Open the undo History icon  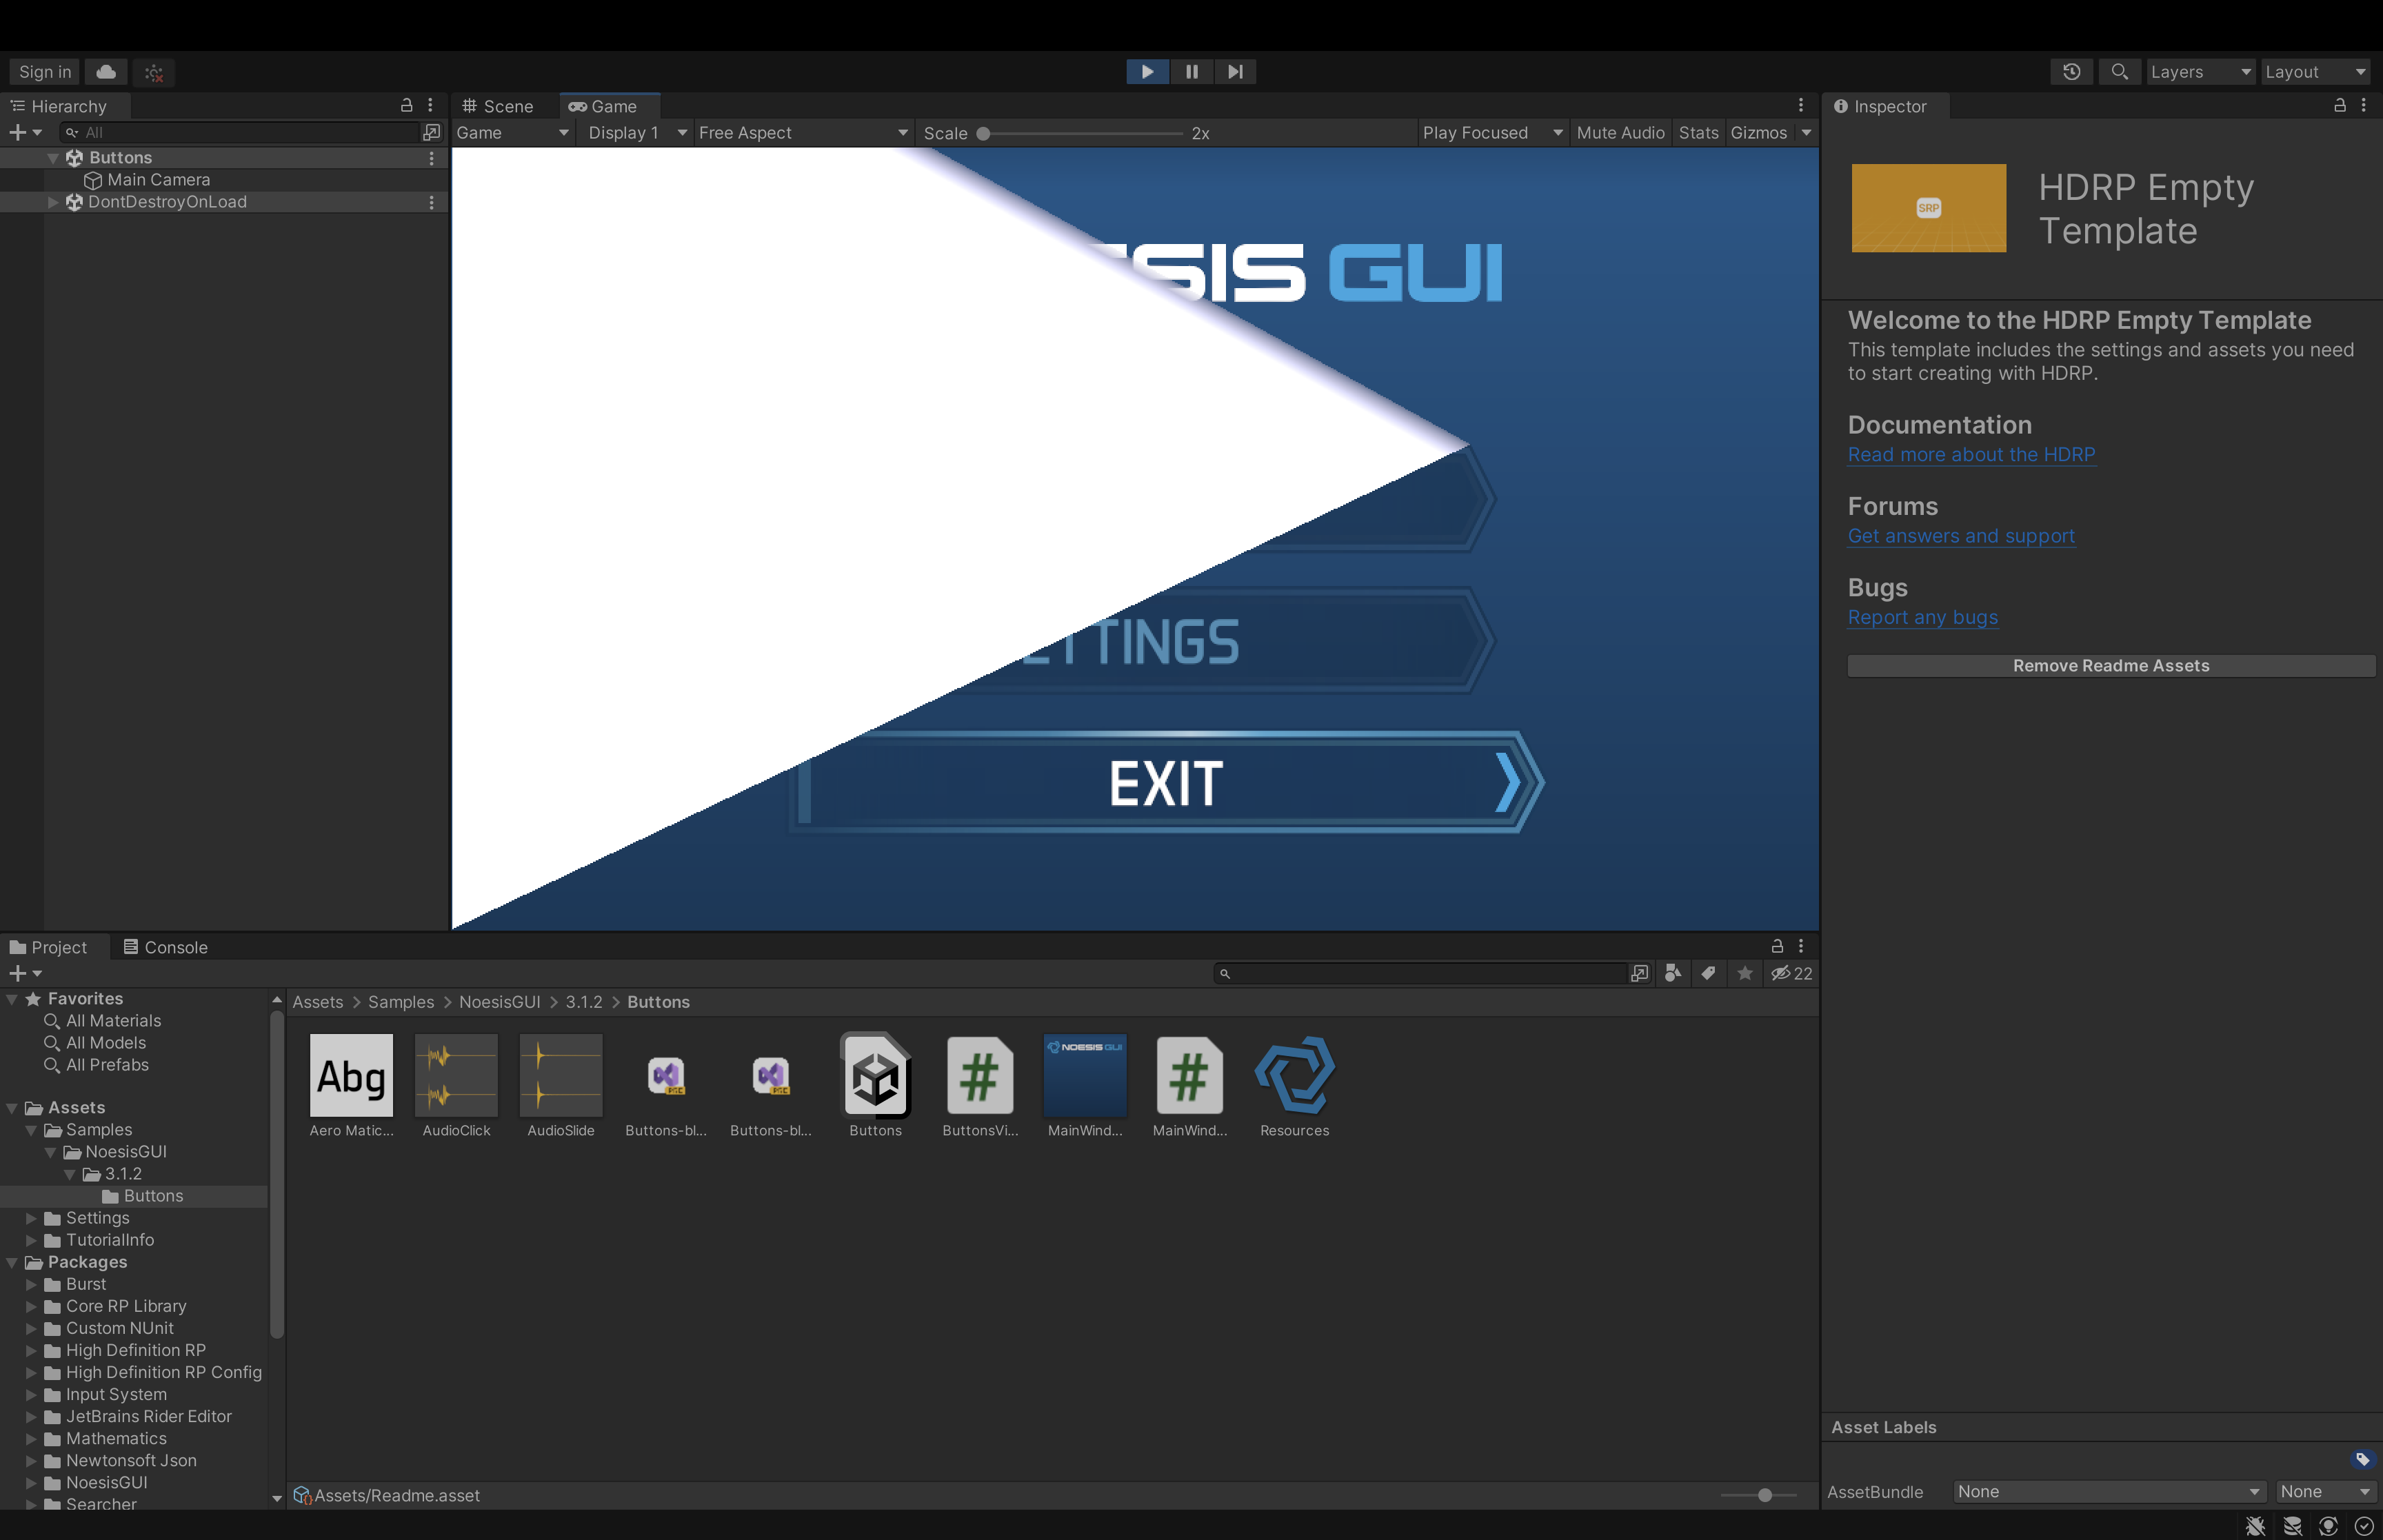pos(2071,72)
